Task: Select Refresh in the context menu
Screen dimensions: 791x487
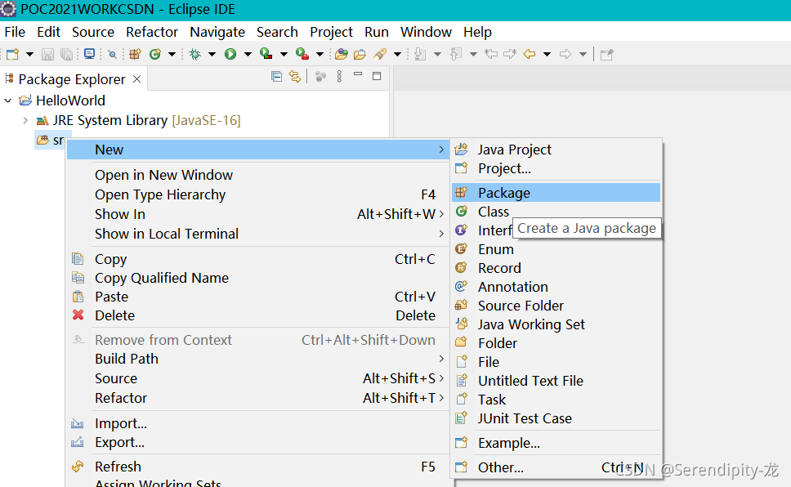Action: click(x=257, y=467)
